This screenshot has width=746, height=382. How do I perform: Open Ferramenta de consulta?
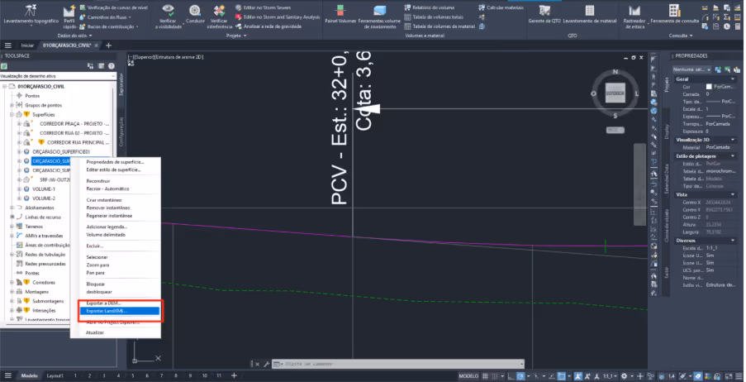click(675, 14)
